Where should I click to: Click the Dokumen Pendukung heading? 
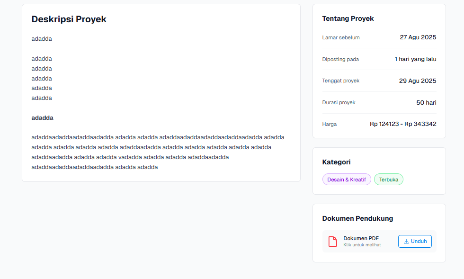pos(357,218)
